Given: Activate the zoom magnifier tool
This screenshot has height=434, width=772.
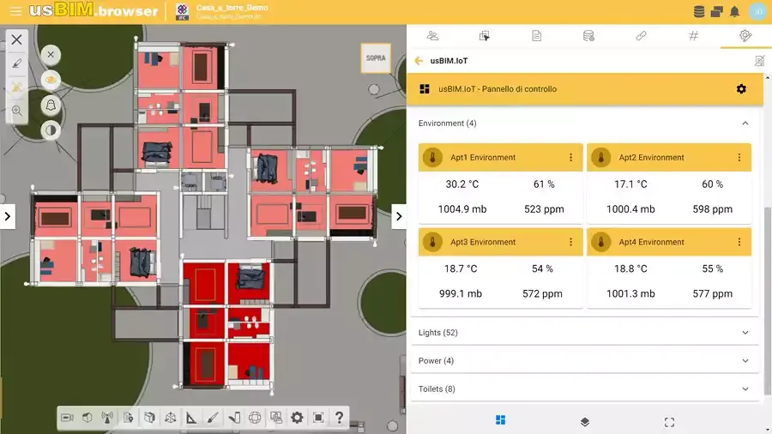Looking at the screenshot, I should pyautogui.click(x=17, y=111).
